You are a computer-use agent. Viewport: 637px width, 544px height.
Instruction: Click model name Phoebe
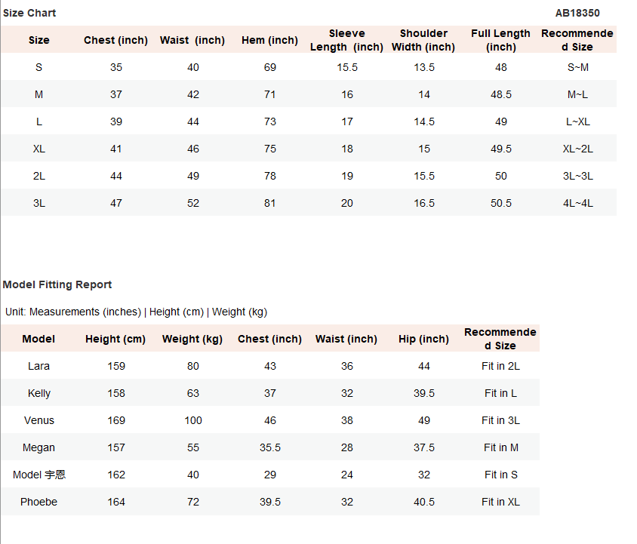click(x=39, y=502)
